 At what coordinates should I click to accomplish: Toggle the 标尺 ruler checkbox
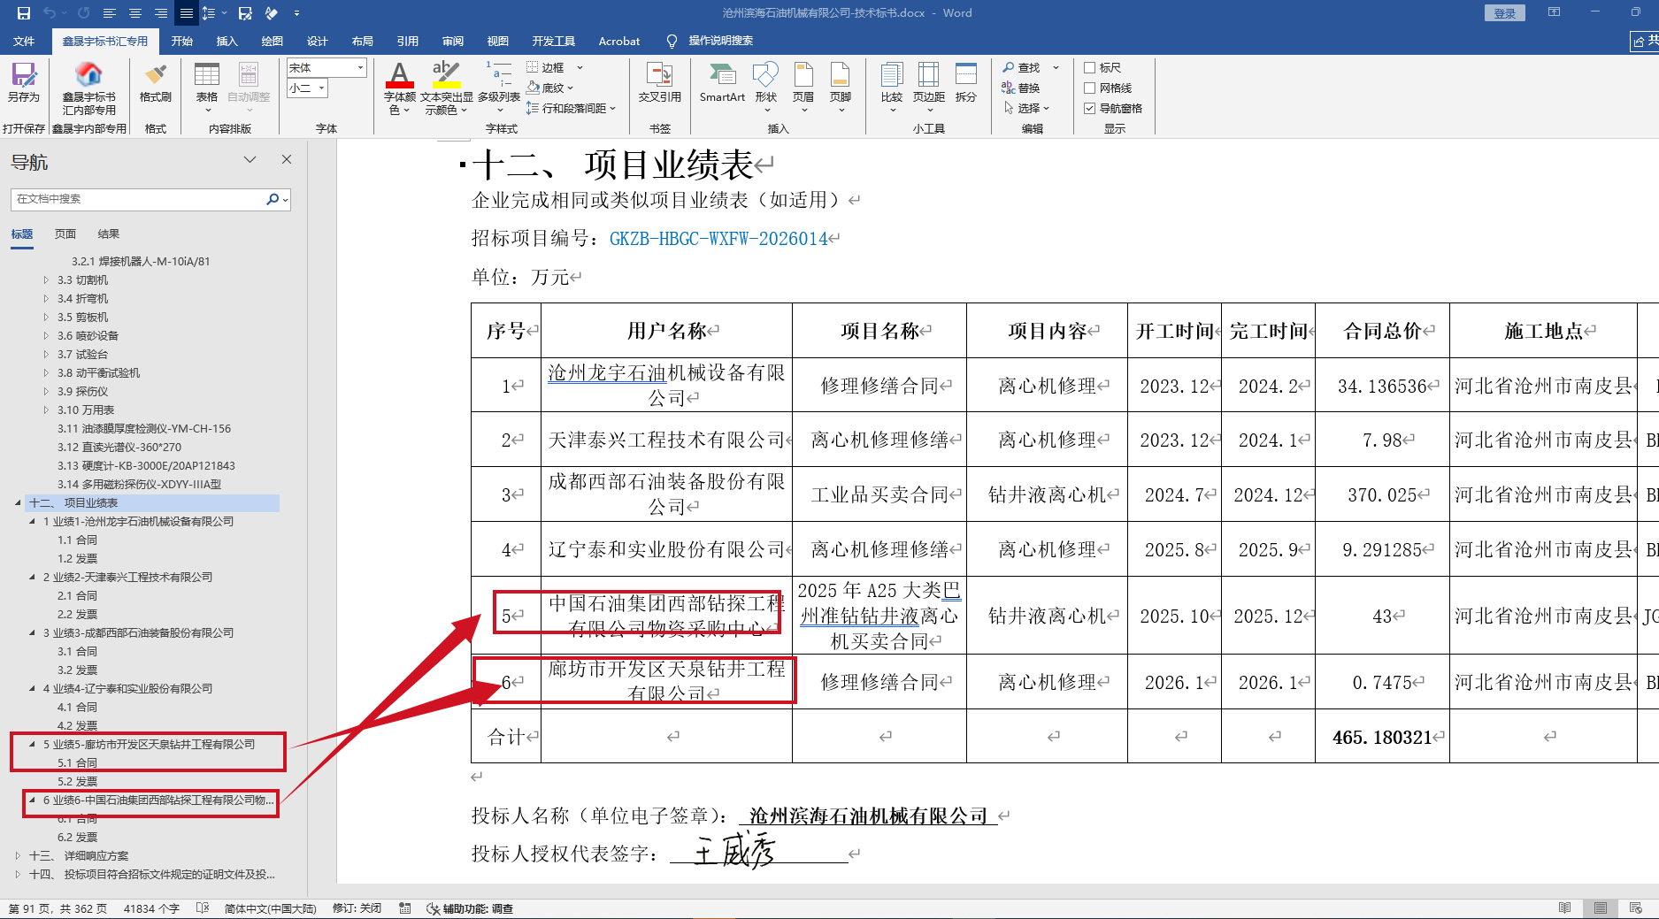click(x=1090, y=67)
